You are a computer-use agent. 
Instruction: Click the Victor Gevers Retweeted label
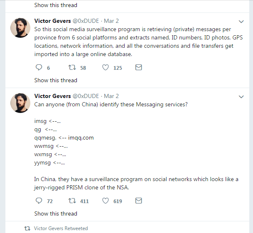(61, 228)
